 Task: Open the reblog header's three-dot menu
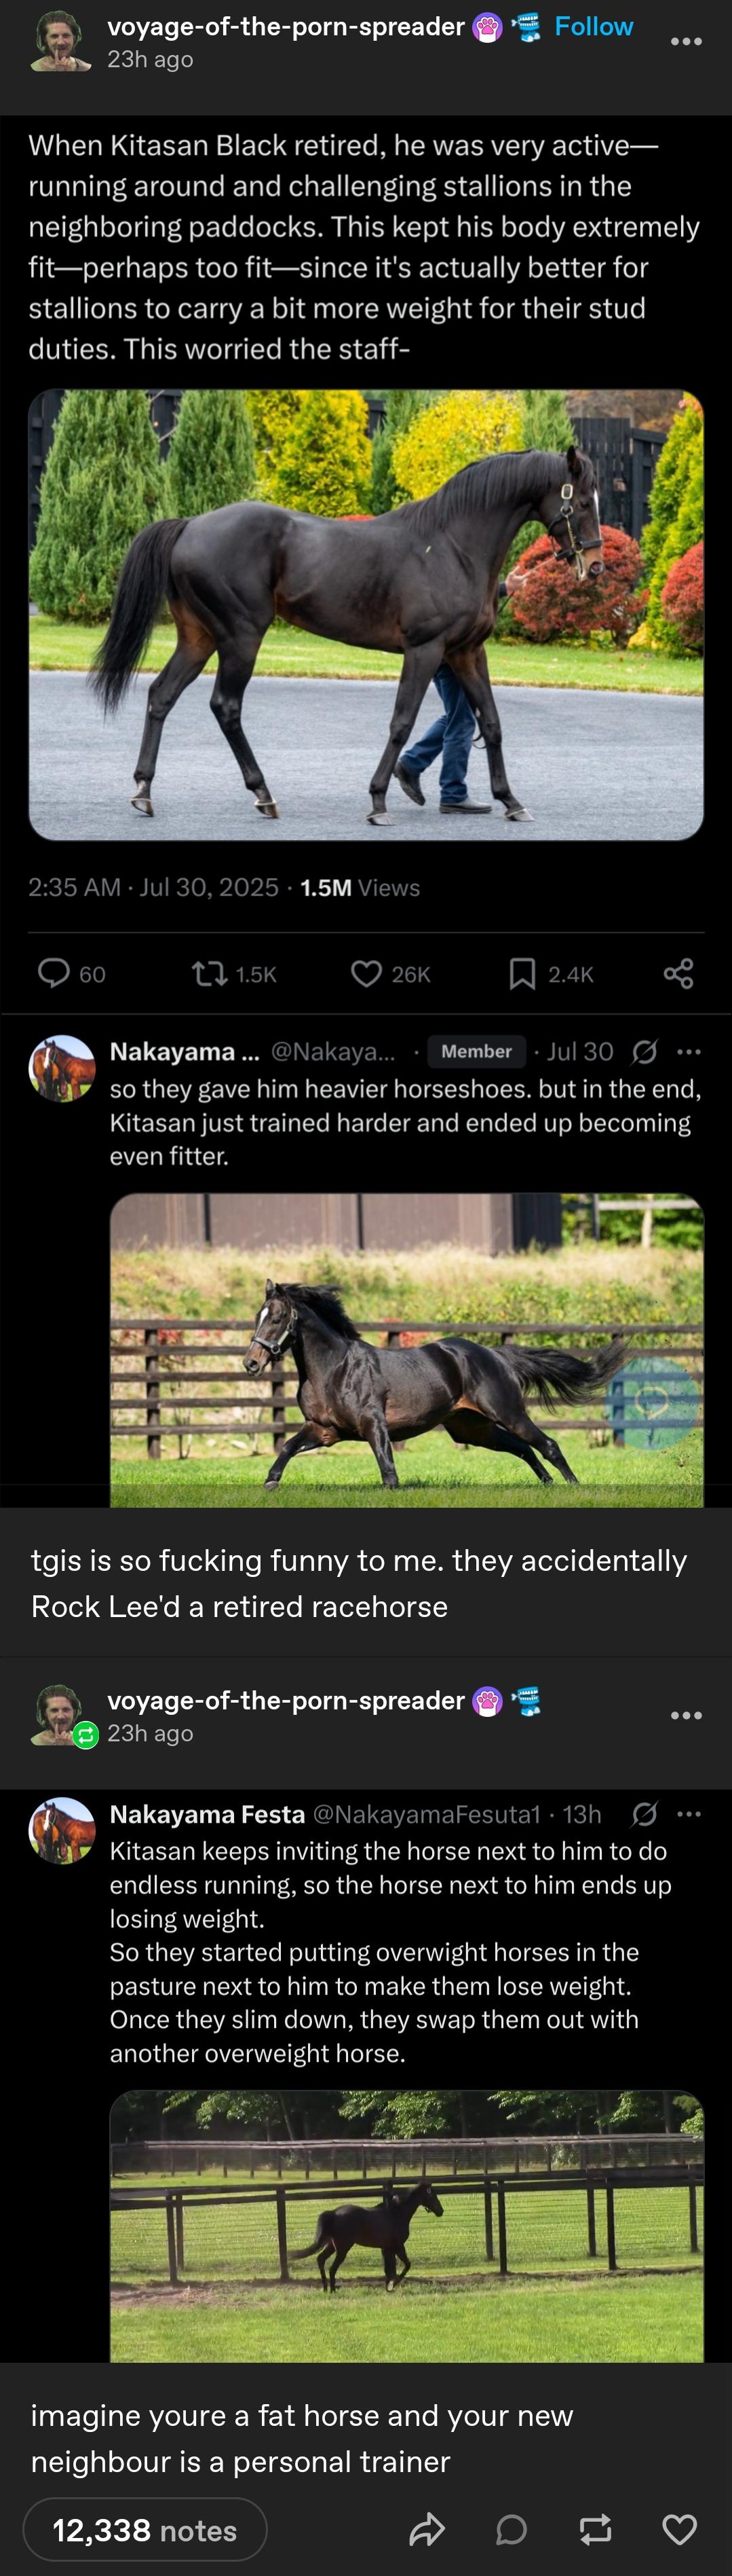[686, 1715]
